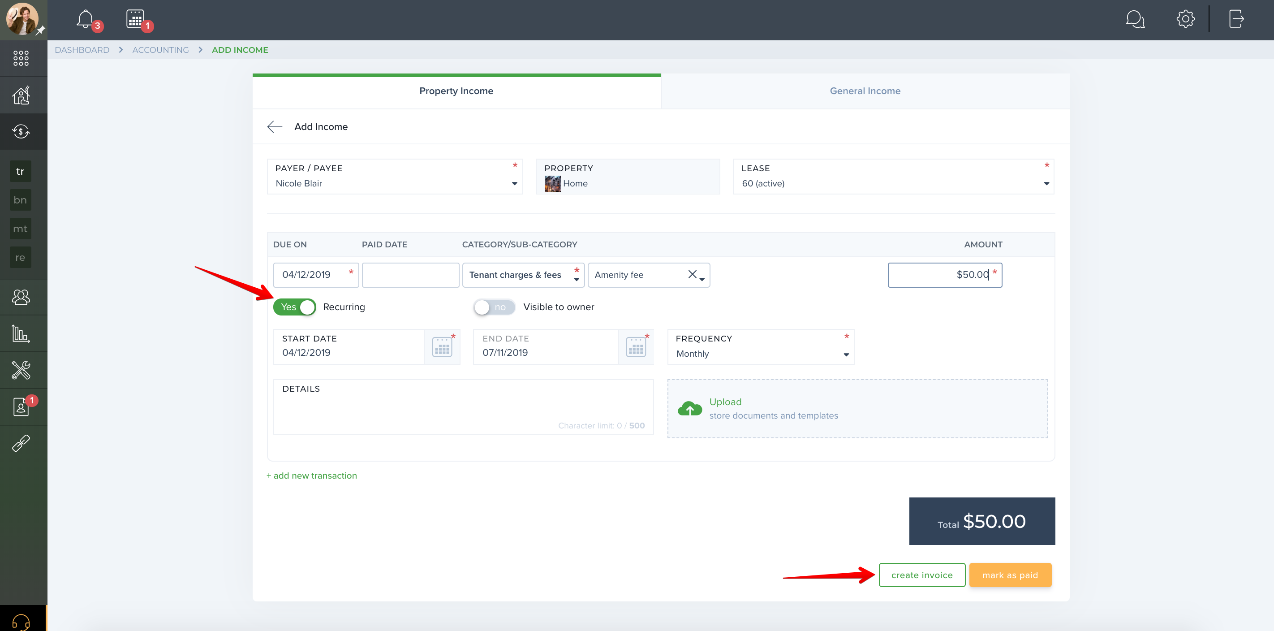Open the notifications bell
Viewport: 1274px width, 631px height.
pos(86,19)
